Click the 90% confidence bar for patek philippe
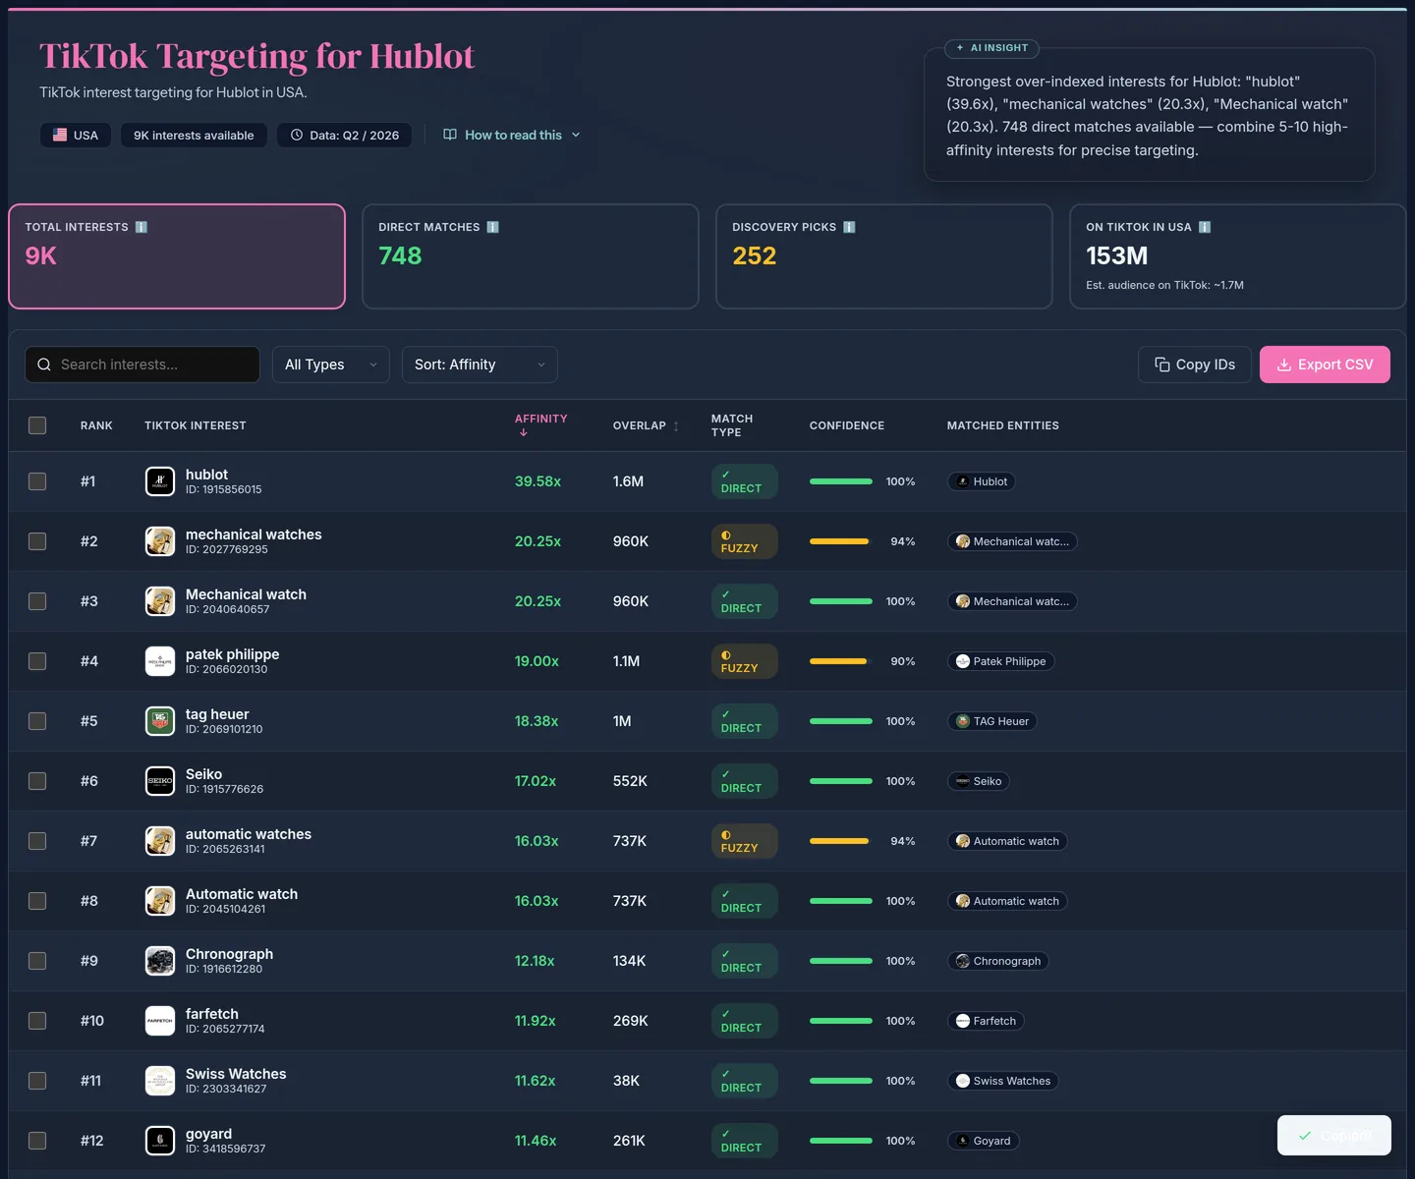This screenshot has height=1179, width=1415. [841, 661]
